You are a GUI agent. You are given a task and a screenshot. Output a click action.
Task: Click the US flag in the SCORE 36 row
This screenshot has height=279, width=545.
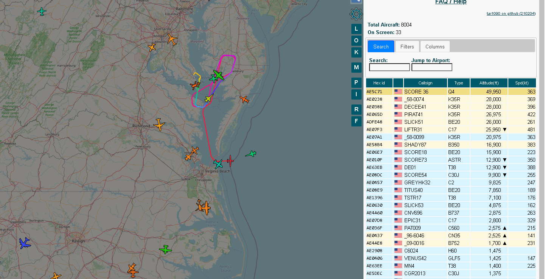pyautogui.click(x=398, y=92)
